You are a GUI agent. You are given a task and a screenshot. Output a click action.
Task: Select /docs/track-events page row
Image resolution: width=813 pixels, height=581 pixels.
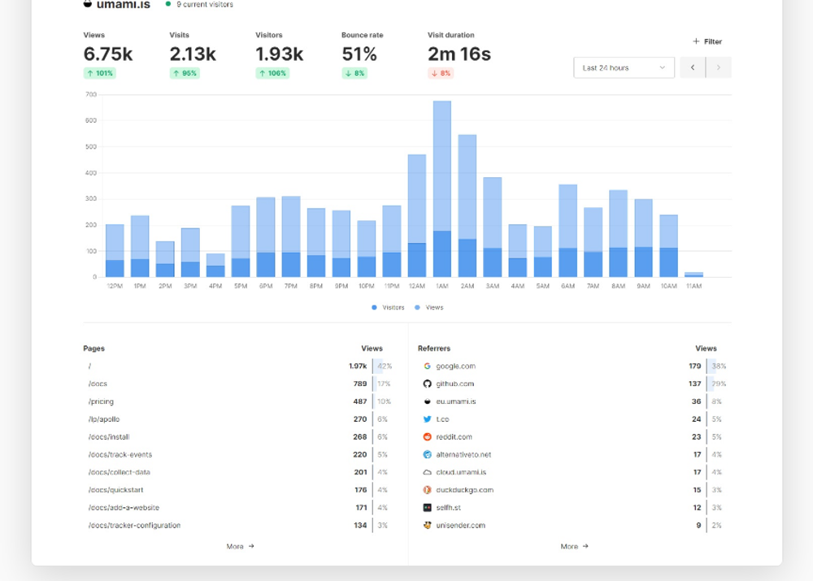pyautogui.click(x=241, y=454)
